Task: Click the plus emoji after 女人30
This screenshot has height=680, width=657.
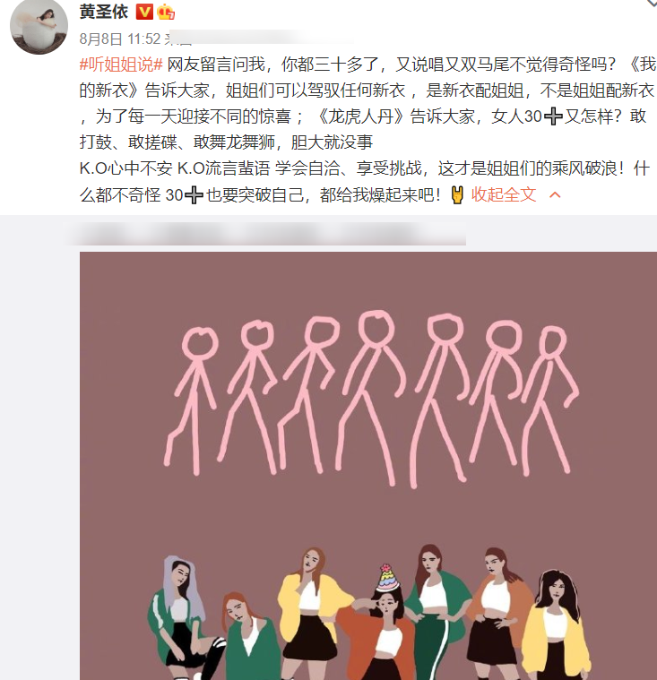Action: (x=553, y=116)
